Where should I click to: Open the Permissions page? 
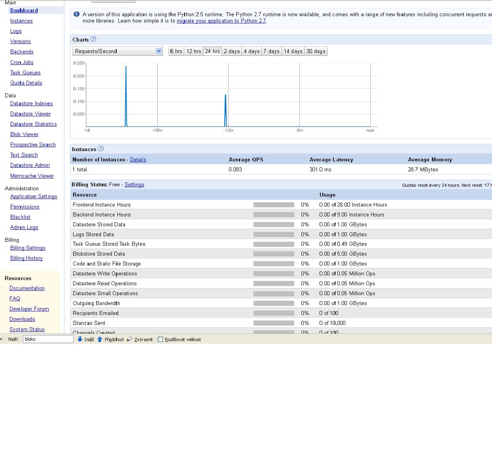click(25, 207)
